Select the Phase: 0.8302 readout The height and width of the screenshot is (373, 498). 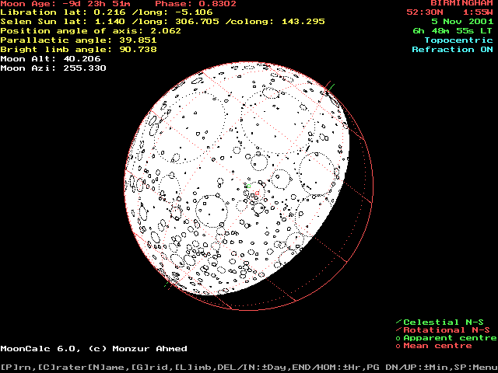click(195, 4)
